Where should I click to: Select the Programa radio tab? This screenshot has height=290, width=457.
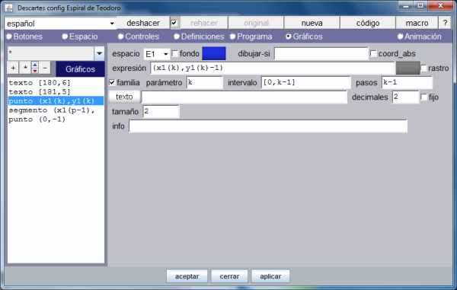pos(251,37)
